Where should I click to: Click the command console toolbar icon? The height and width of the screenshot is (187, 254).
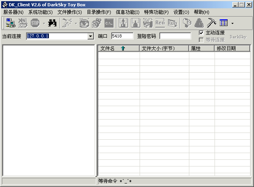tap(109, 23)
